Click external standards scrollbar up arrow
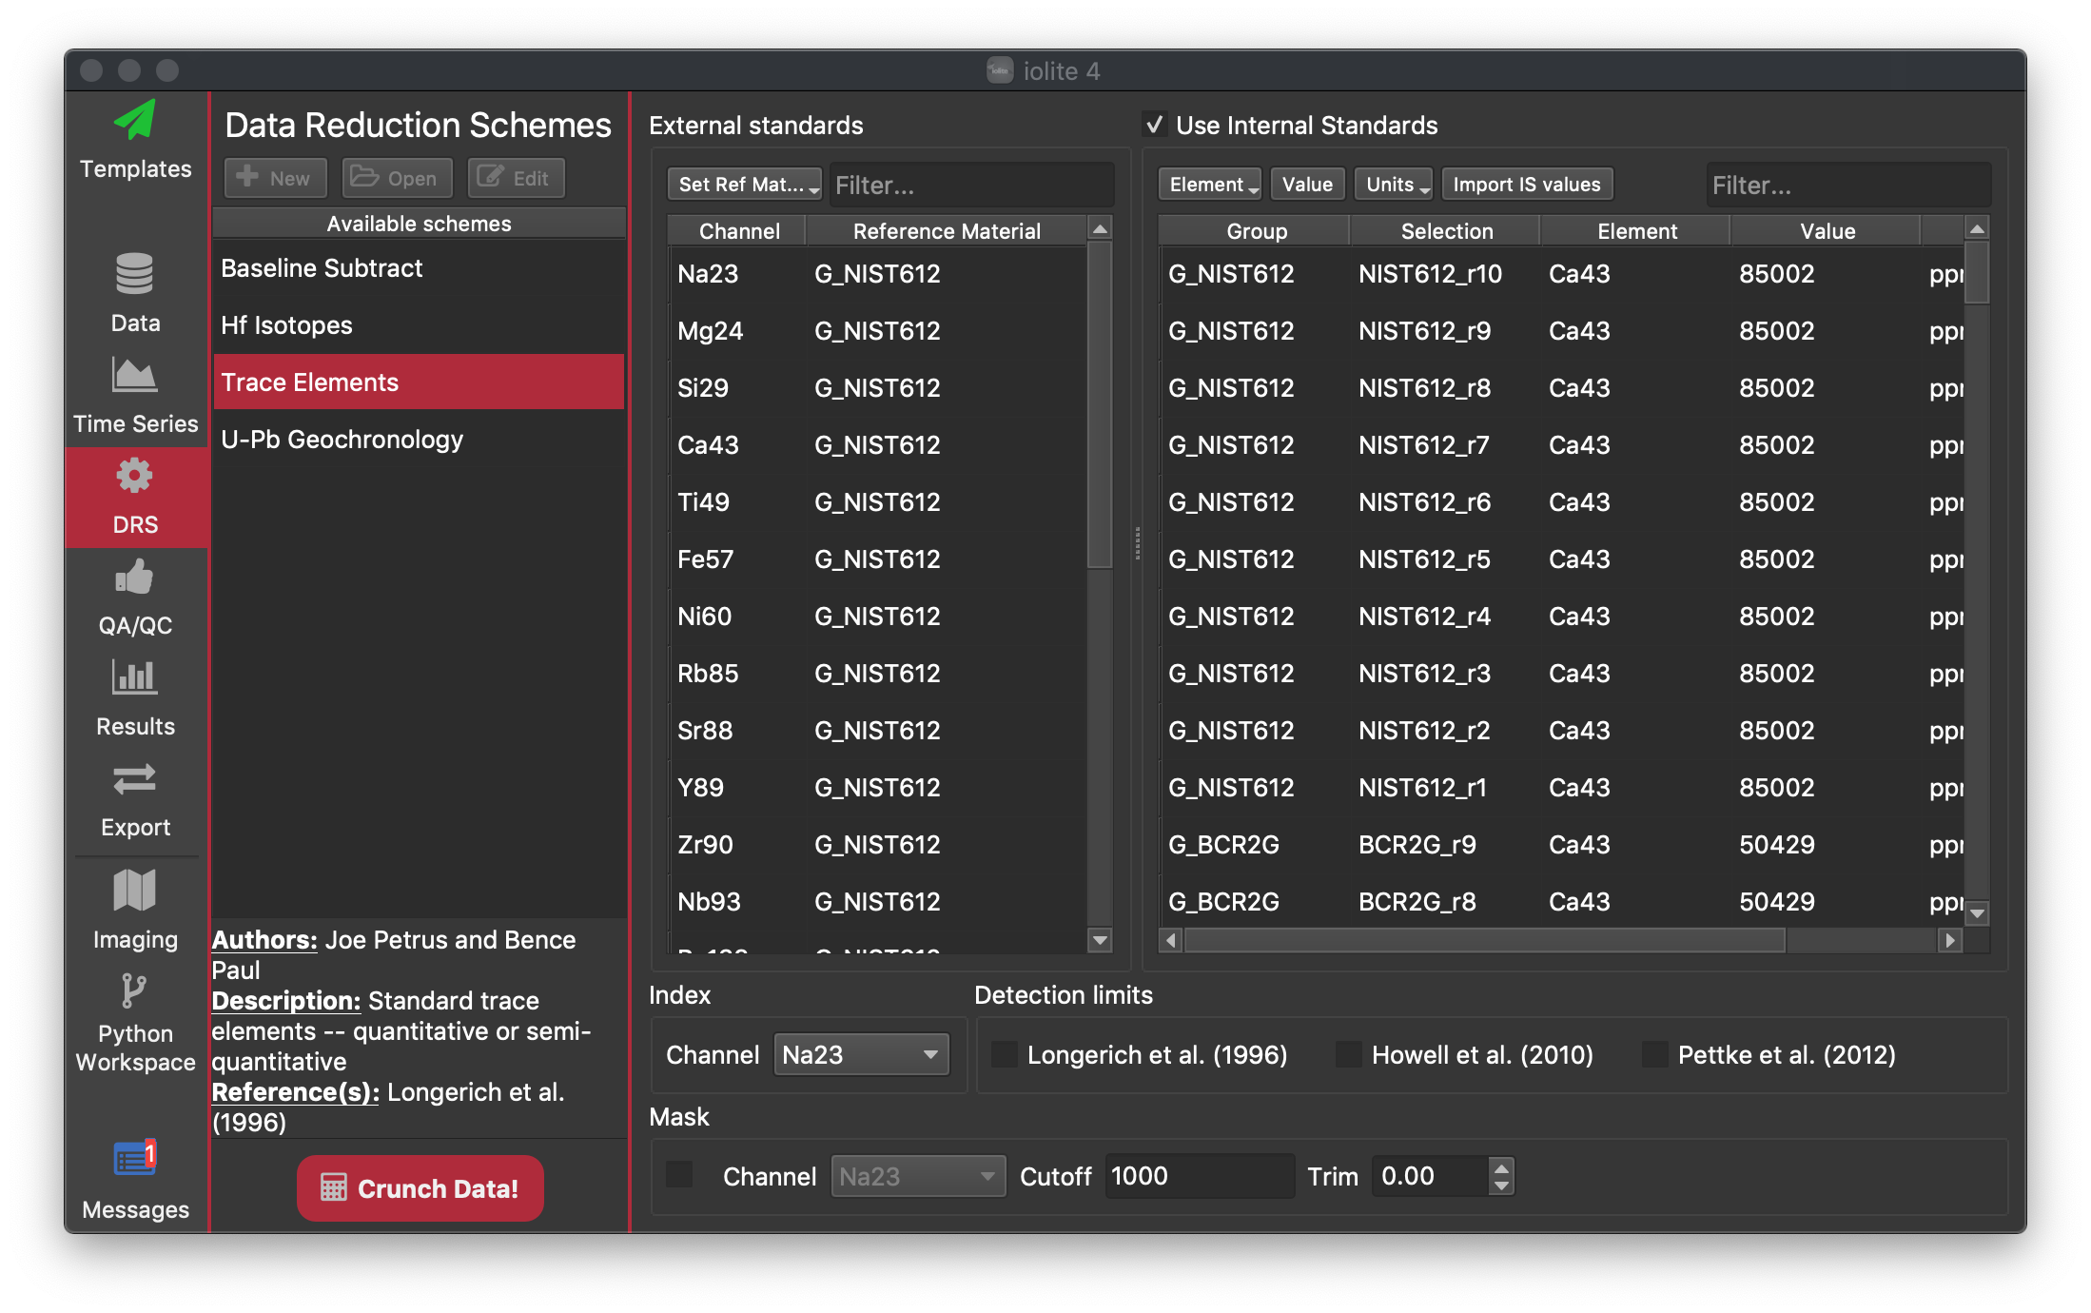 (1100, 228)
